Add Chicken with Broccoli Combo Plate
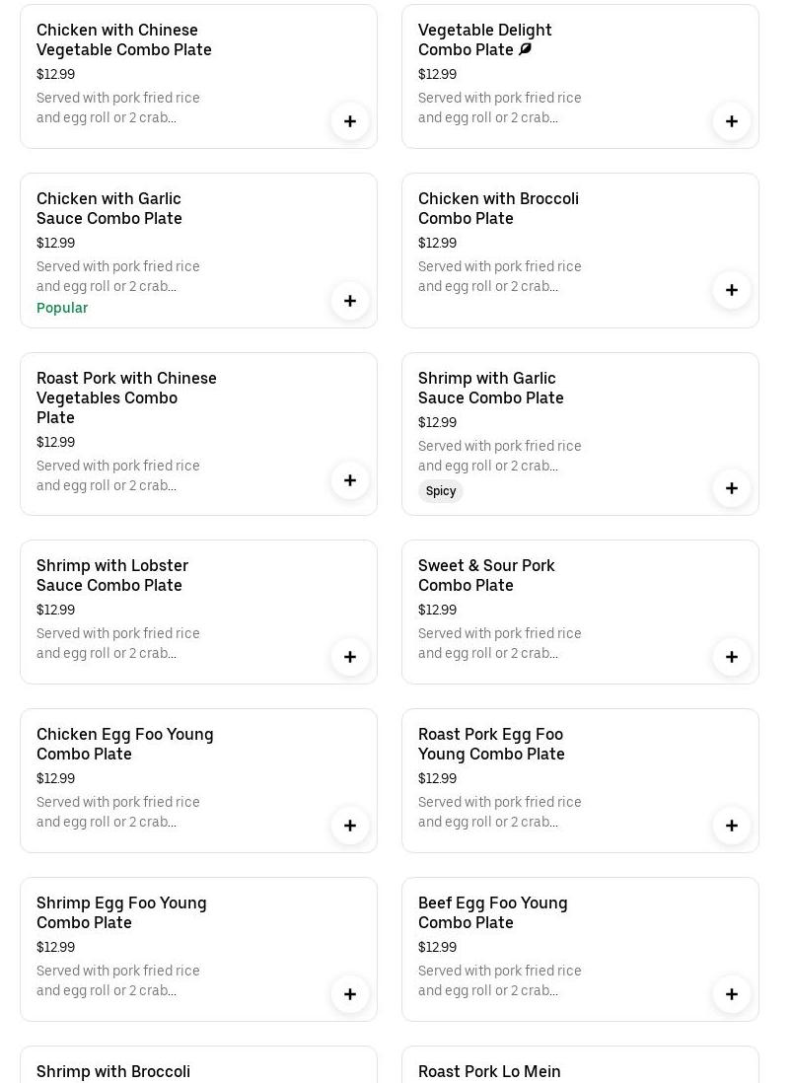The height and width of the screenshot is (1083, 793). [732, 290]
